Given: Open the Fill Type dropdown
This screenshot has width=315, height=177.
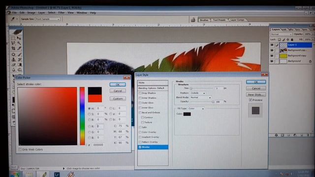Looking at the screenshot, I should (x=196, y=109).
